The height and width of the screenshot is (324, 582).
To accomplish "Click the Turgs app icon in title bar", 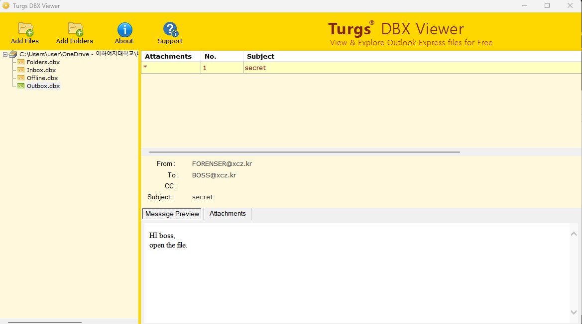I will [6, 5].
